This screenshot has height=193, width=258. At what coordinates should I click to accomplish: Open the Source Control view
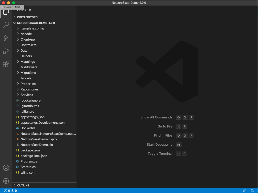pos(6,38)
